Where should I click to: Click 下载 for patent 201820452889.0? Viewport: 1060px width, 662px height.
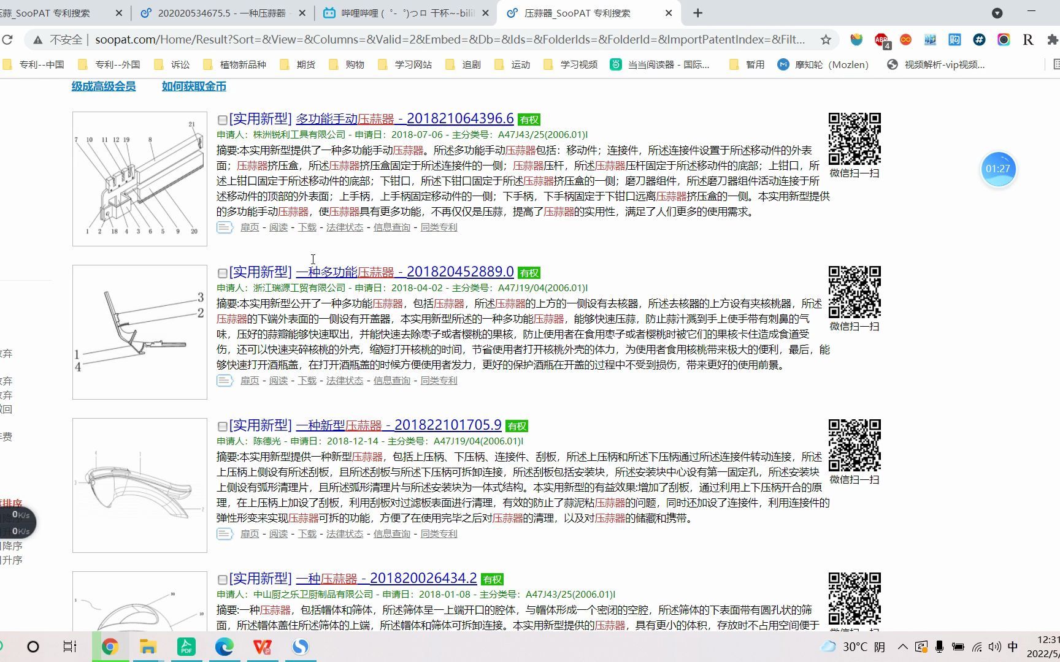click(x=307, y=381)
